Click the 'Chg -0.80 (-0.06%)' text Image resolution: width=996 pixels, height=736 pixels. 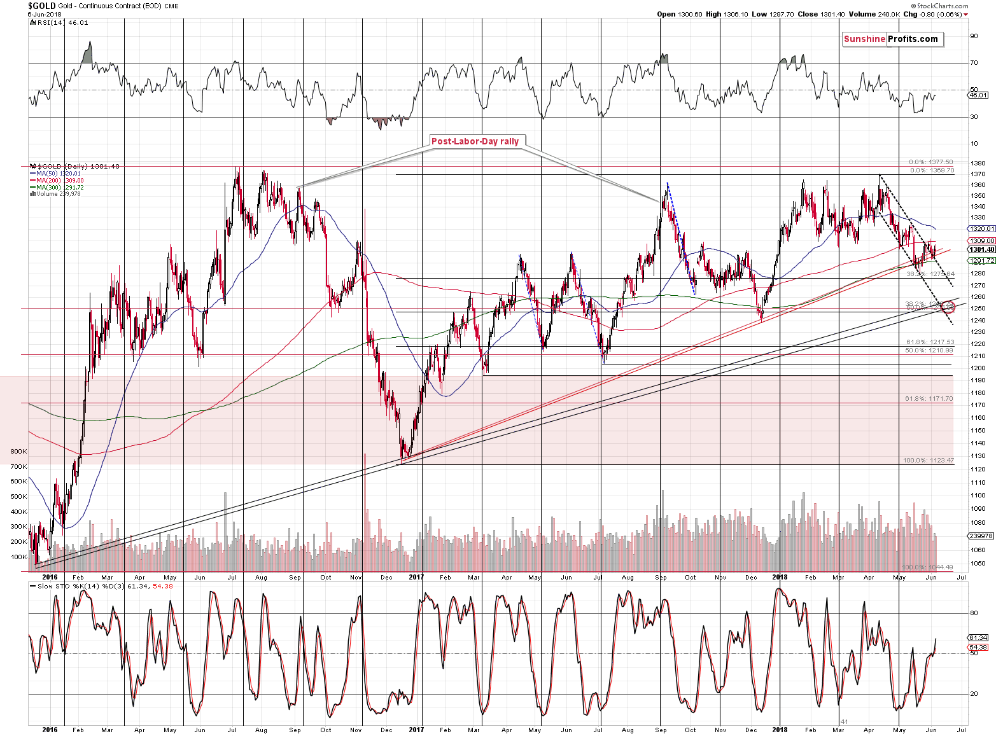[x=932, y=14]
